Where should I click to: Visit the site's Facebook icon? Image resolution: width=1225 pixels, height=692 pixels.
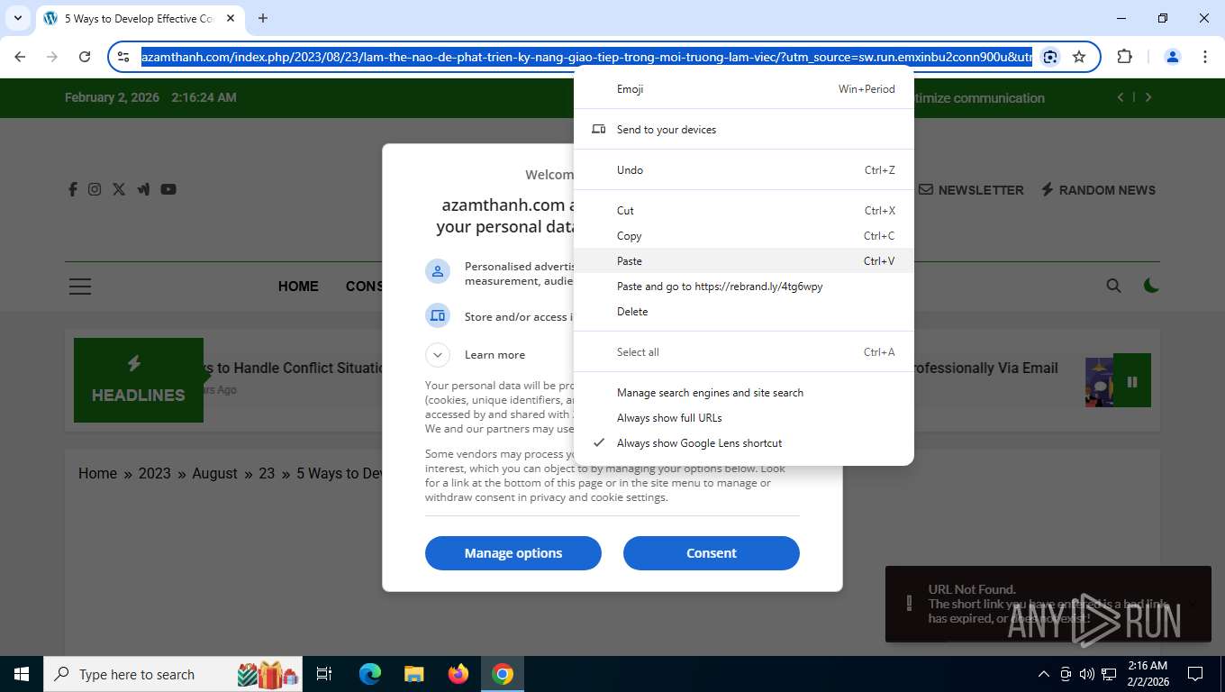tap(73, 189)
